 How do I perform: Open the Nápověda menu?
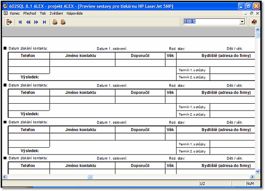75,13
